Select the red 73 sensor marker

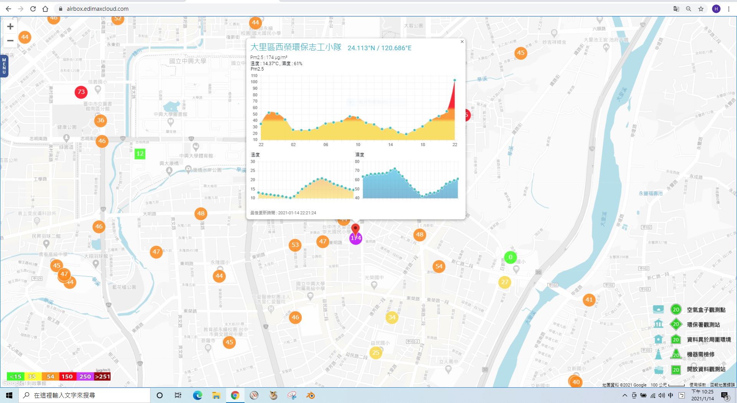[x=81, y=92]
